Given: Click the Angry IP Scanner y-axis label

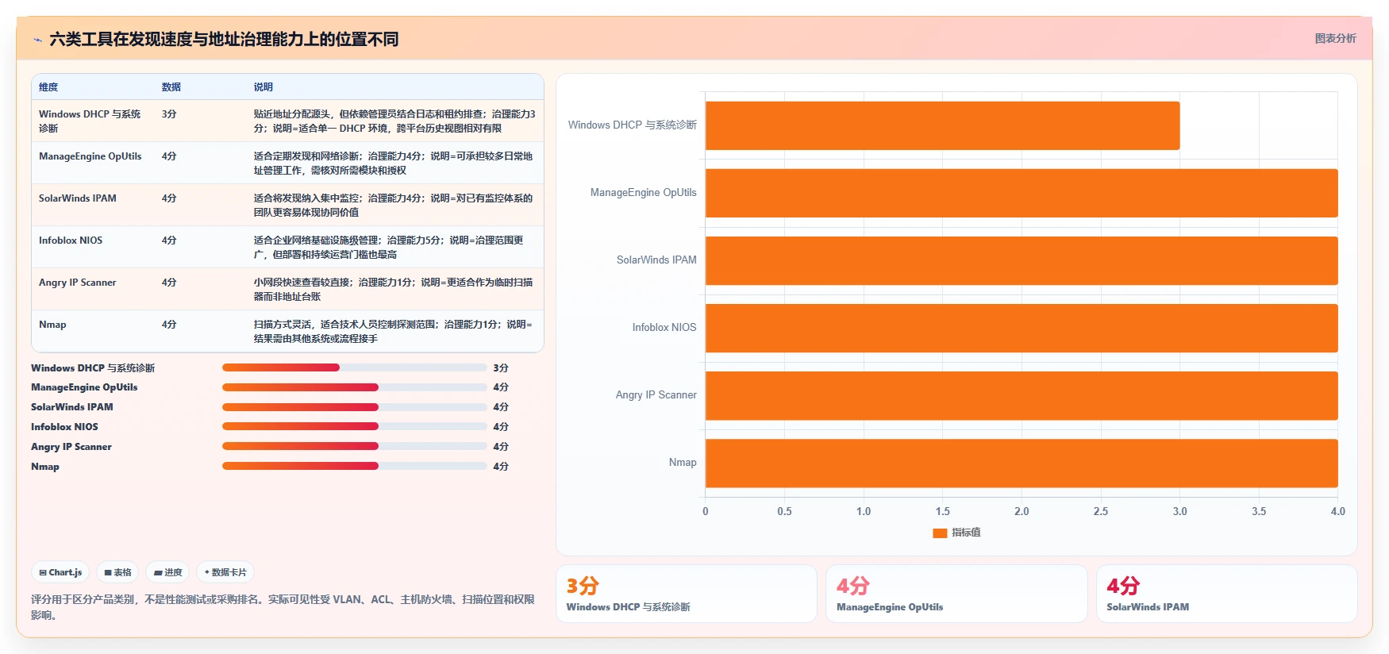Looking at the screenshot, I should pyautogui.click(x=656, y=395).
